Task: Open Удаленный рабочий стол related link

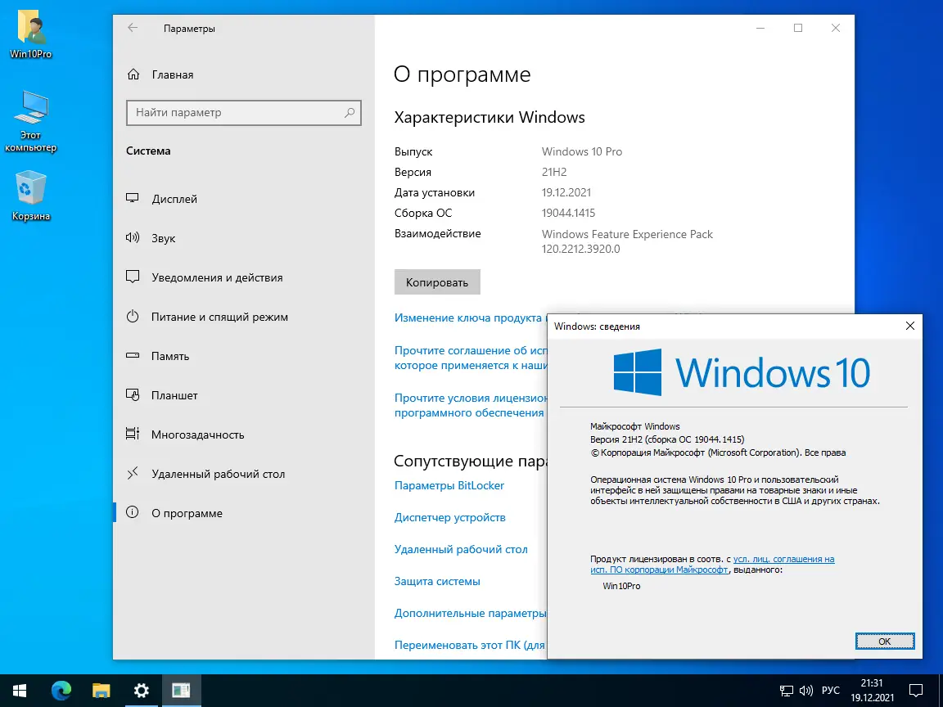Action: 461,550
